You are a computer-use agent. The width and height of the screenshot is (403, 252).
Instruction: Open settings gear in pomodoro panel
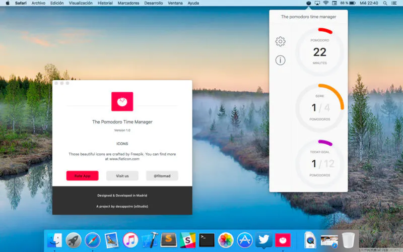(280, 41)
